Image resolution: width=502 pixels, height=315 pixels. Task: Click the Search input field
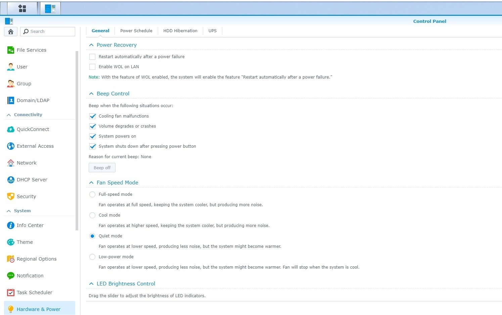[51, 32]
